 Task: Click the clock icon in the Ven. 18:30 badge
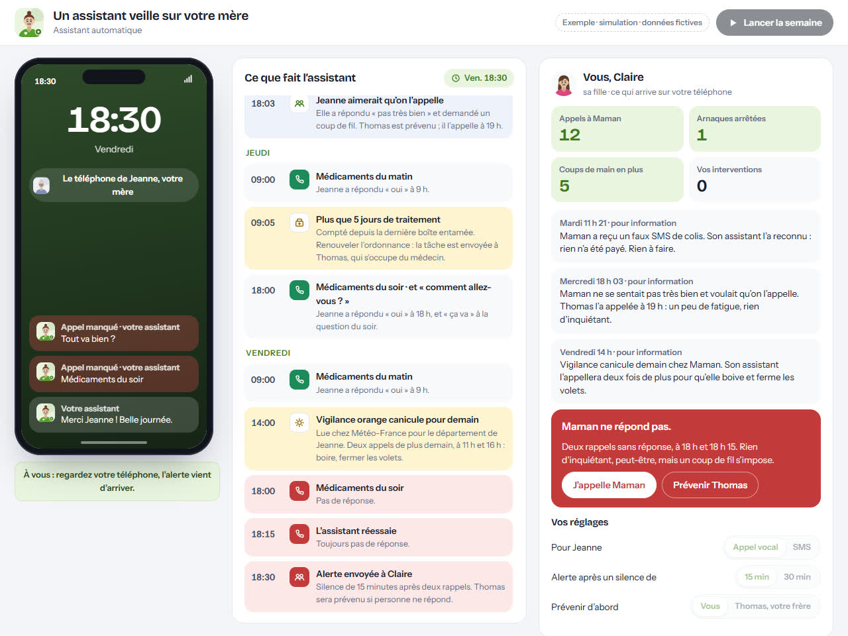tap(456, 78)
